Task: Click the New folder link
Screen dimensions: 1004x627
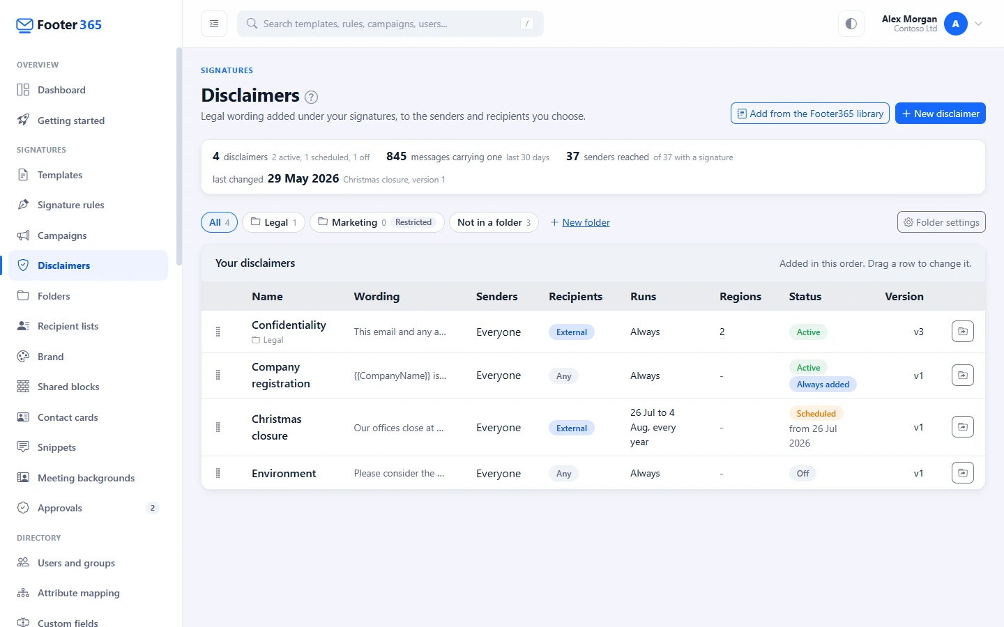Action: tap(580, 222)
